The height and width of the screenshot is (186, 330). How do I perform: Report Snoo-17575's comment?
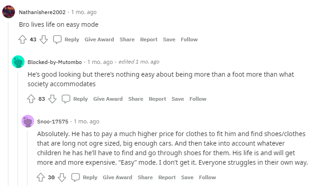[167, 177]
